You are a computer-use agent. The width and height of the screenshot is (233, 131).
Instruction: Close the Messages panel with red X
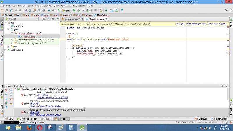[x=6, y=91]
